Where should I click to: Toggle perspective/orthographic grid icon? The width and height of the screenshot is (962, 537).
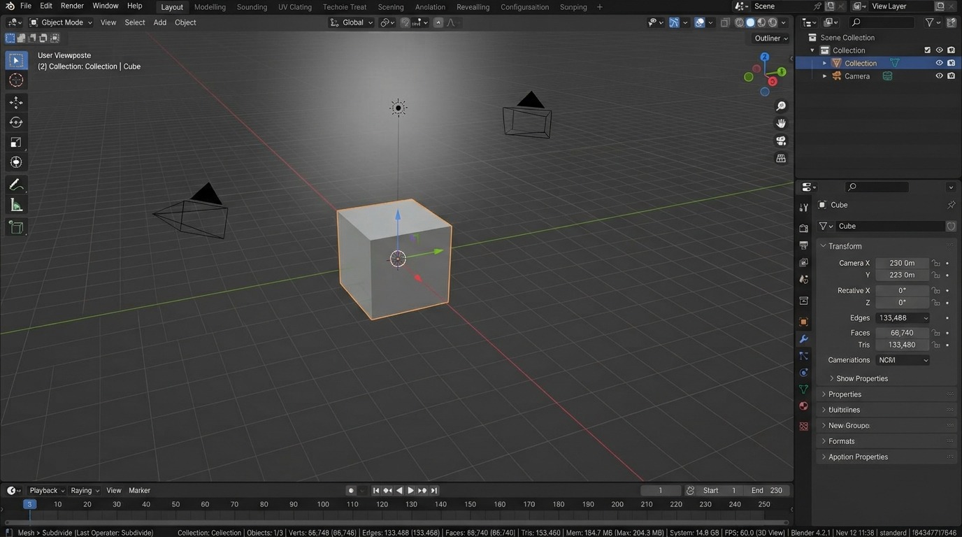coord(781,159)
